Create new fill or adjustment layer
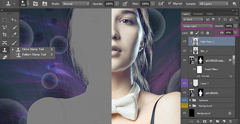Screen dimensions: 240x124 211,121
